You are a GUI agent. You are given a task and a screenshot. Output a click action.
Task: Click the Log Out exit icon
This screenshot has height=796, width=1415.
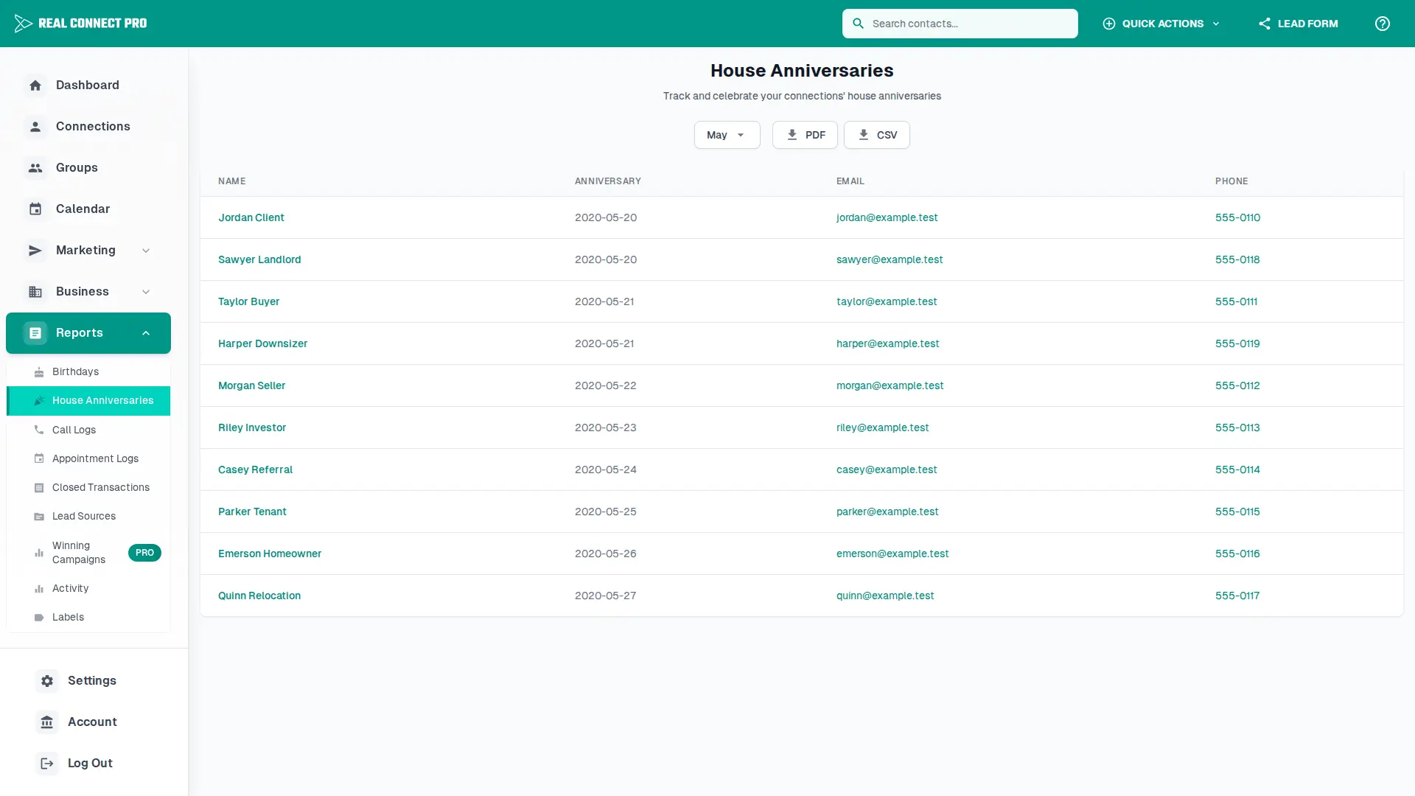pos(47,764)
